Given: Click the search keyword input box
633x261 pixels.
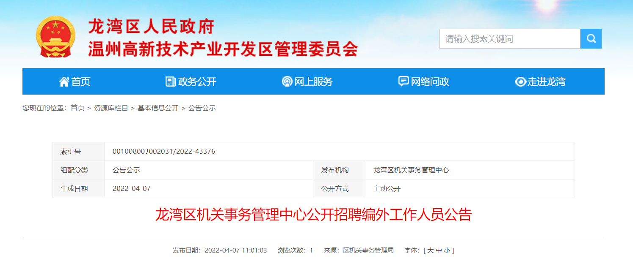Looking at the screenshot, I should [510, 39].
